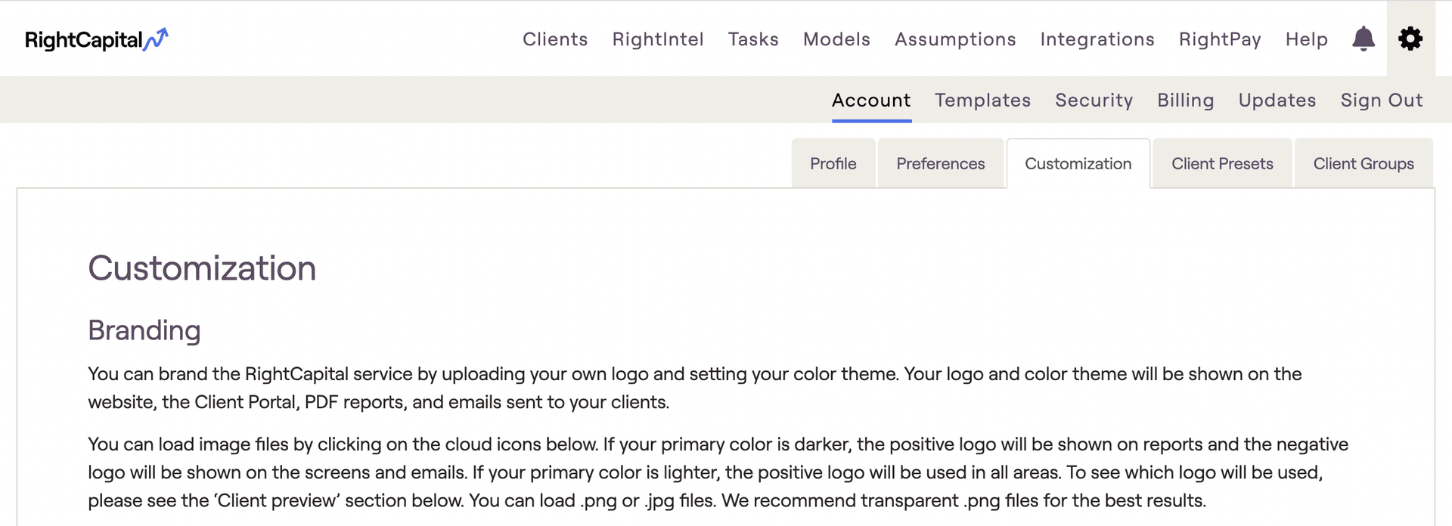Open the settings gear menu
The width and height of the screenshot is (1452, 526).
[x=1410, y=39]
